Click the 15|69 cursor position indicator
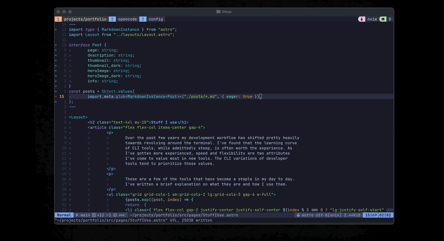 coord(370,215)
